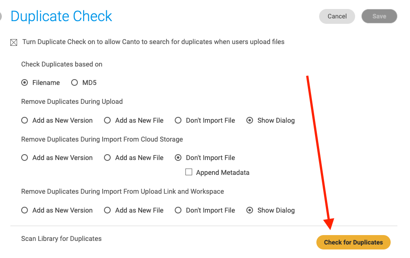Set Upload Link and Workspace to Add as New File
410x258 pixels.
[108, 210]
